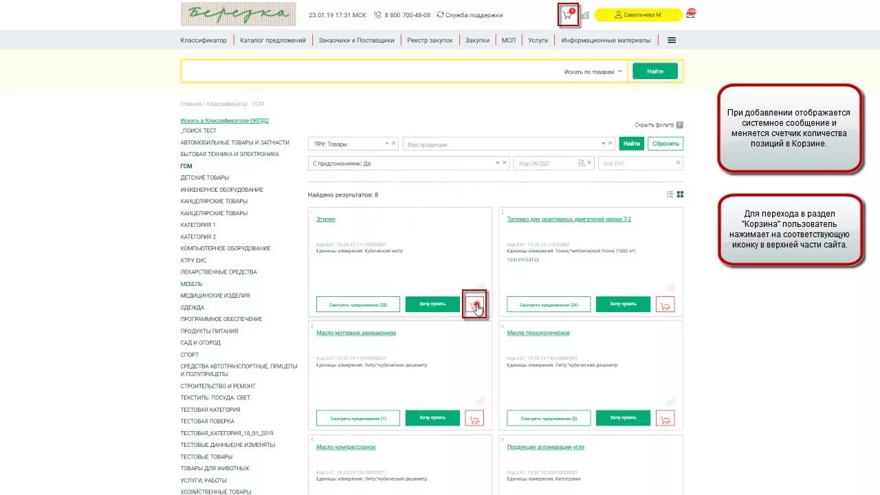Click Скрыть фильтр link
The width and height of the screenshot is (880, 495).
pos(654,125)
